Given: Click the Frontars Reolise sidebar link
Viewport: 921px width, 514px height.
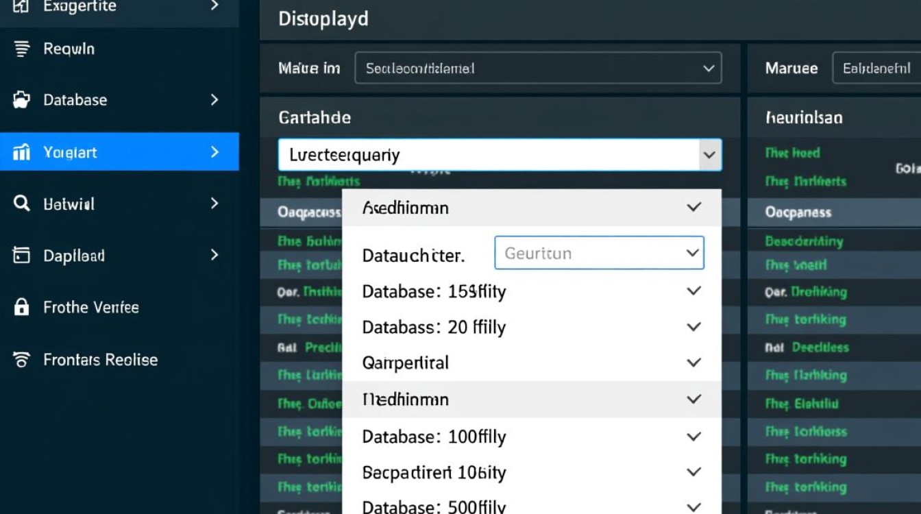Looking at the screenshot, I should tap(101, 360).
